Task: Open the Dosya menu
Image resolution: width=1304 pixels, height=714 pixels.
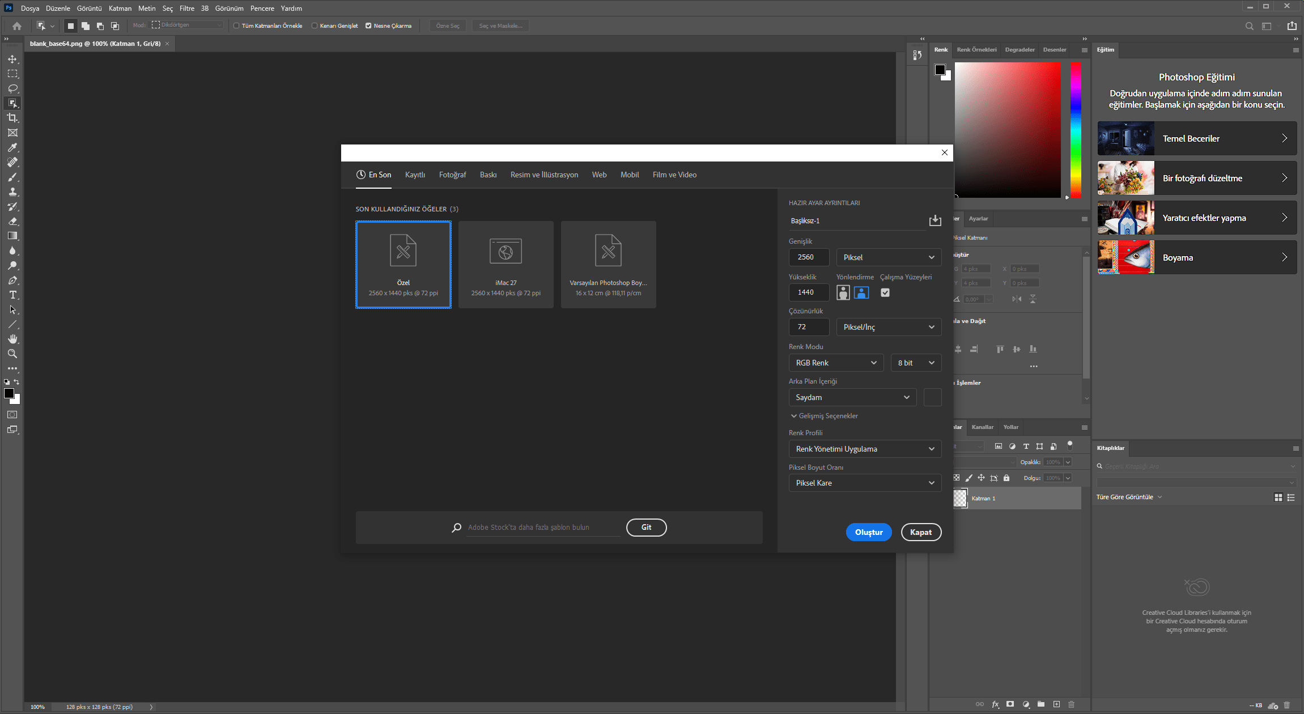Action: (30, 8)
